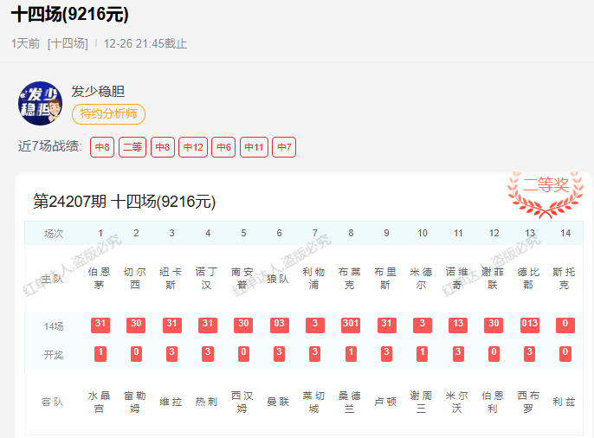
Task: Click the 03 prediction badge for 狼队
Action: pyautogui.click(x=279, y=325)
